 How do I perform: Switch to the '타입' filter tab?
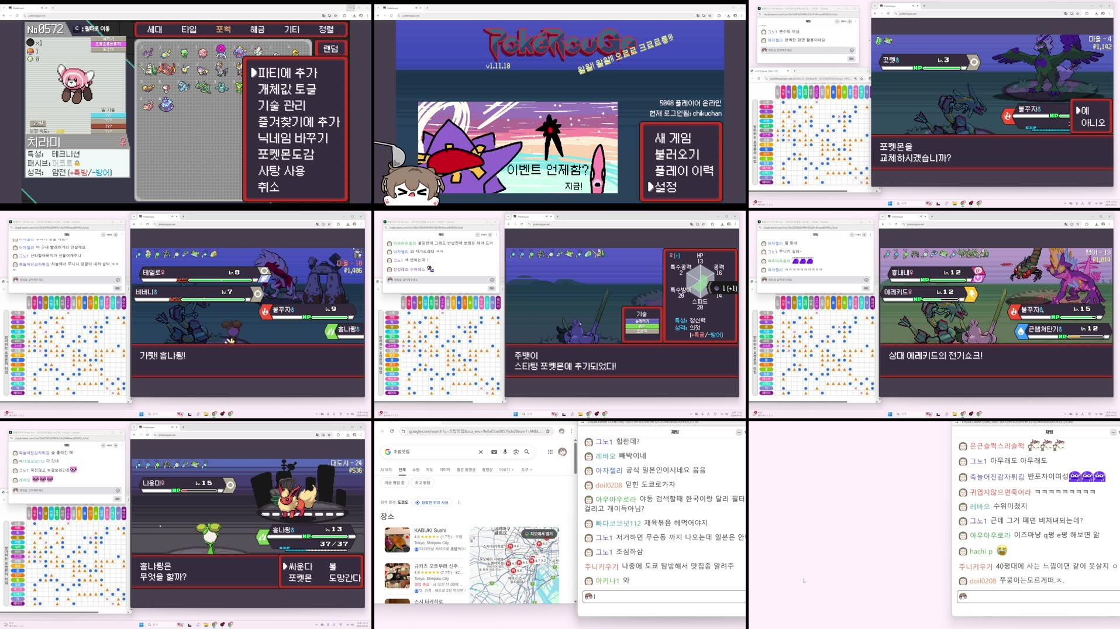pos(189,29)
